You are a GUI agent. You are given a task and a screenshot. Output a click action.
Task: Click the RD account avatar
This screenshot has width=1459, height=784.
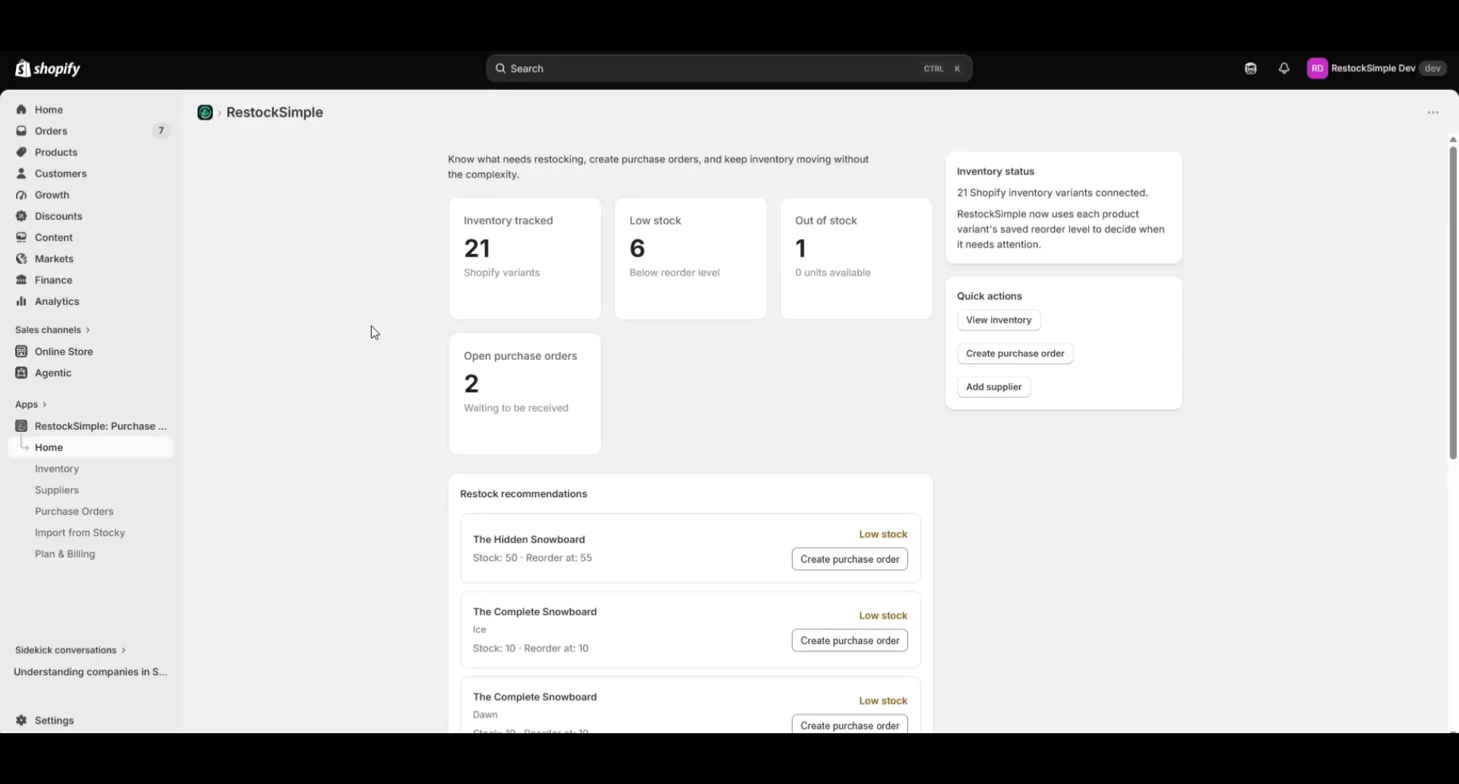pyautogui.click(x=1317, y=68)
